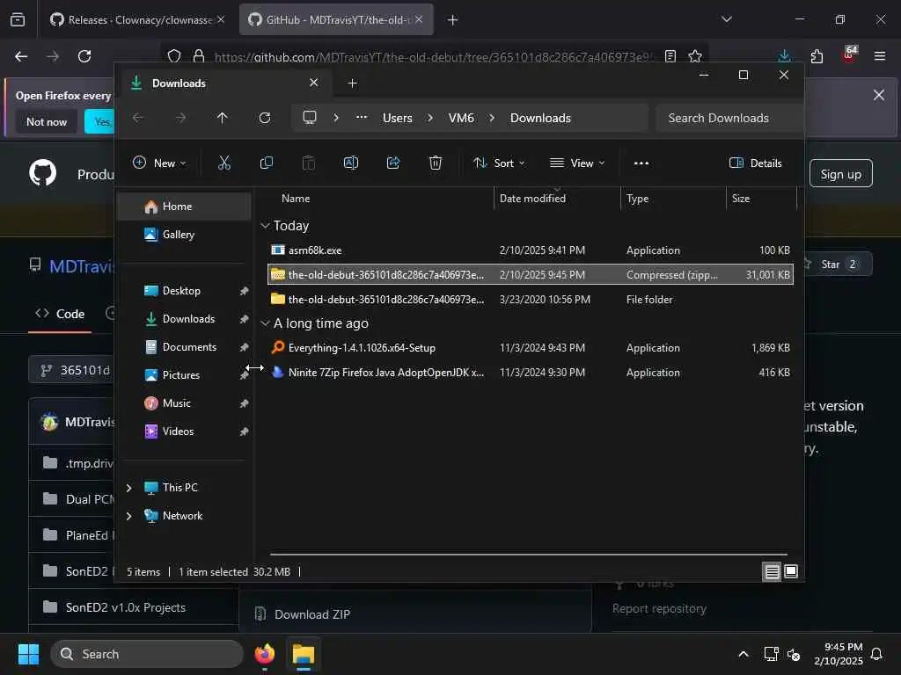The width and height of the screenshot is (901, 675).
Task: Click the Share icon in Explorer toolbar
Action: pyautogui.click(x=393, y=163)
